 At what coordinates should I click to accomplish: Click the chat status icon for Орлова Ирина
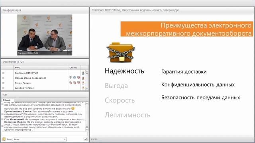pyautogui.click(x=75, y=77)
